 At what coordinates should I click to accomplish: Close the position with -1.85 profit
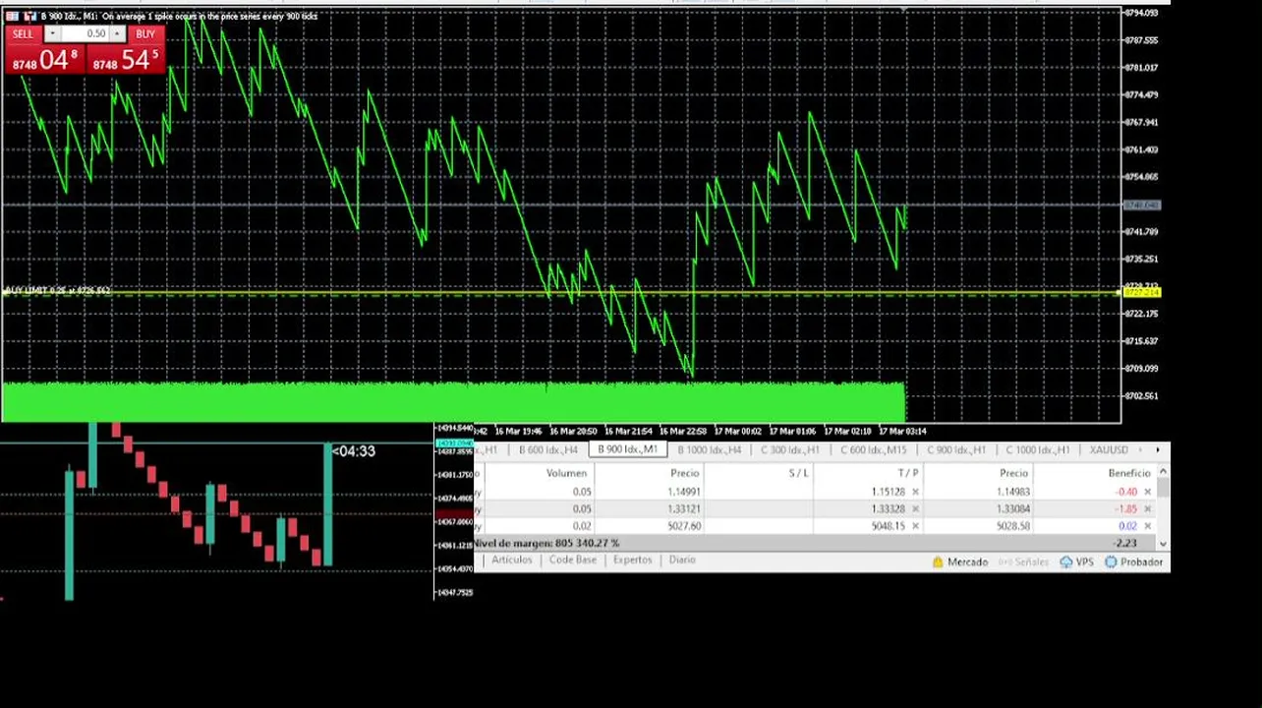pos(1147,509)
